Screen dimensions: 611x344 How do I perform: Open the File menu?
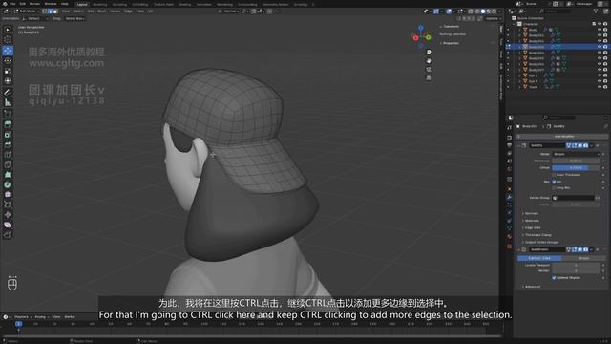coord(12,4)
